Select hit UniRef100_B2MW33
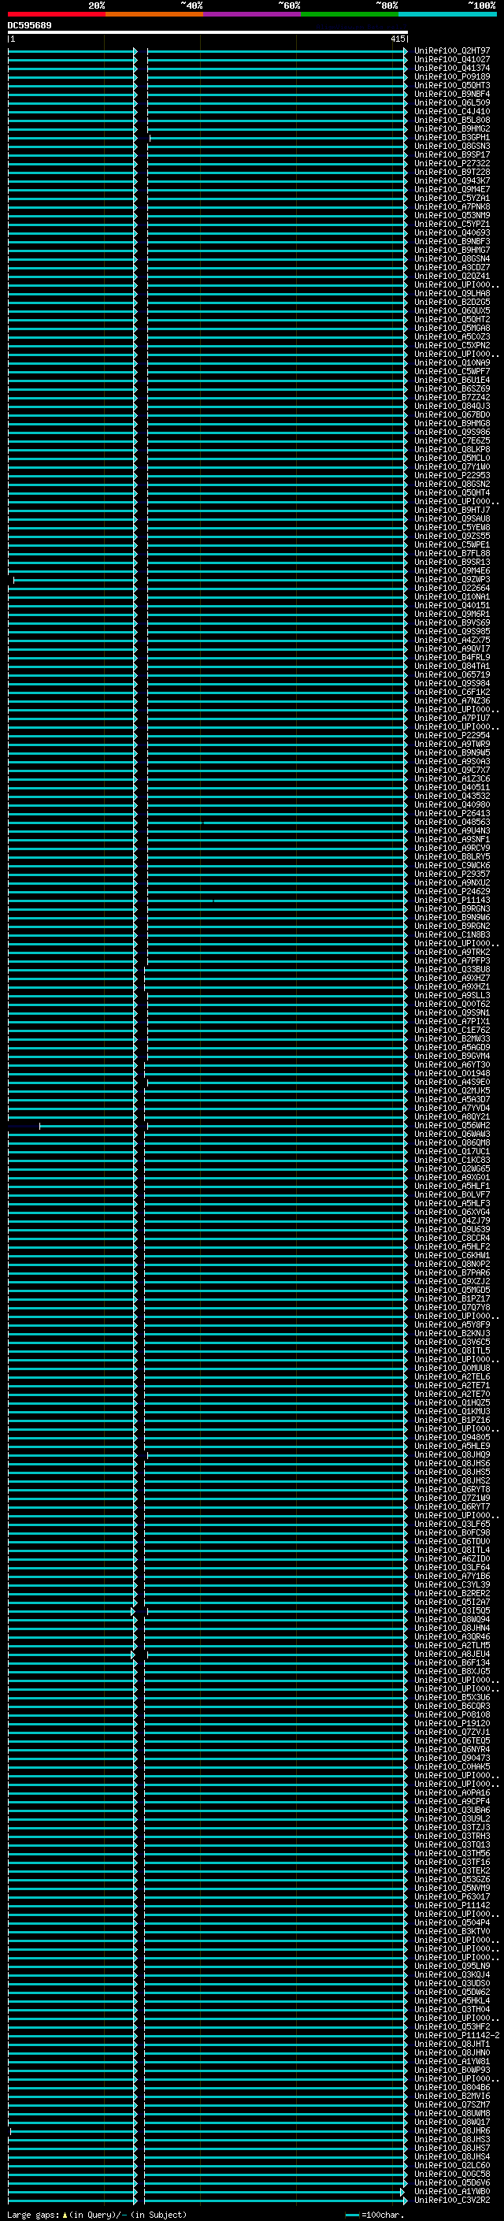This screenshot has height=2221, width=504. 451,1038
